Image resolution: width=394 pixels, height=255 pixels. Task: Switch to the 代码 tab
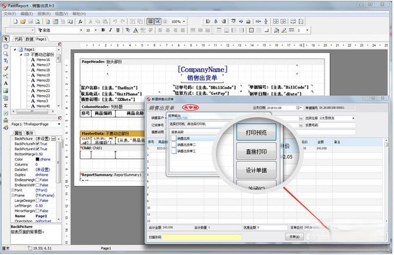click(x=18, y=39)
